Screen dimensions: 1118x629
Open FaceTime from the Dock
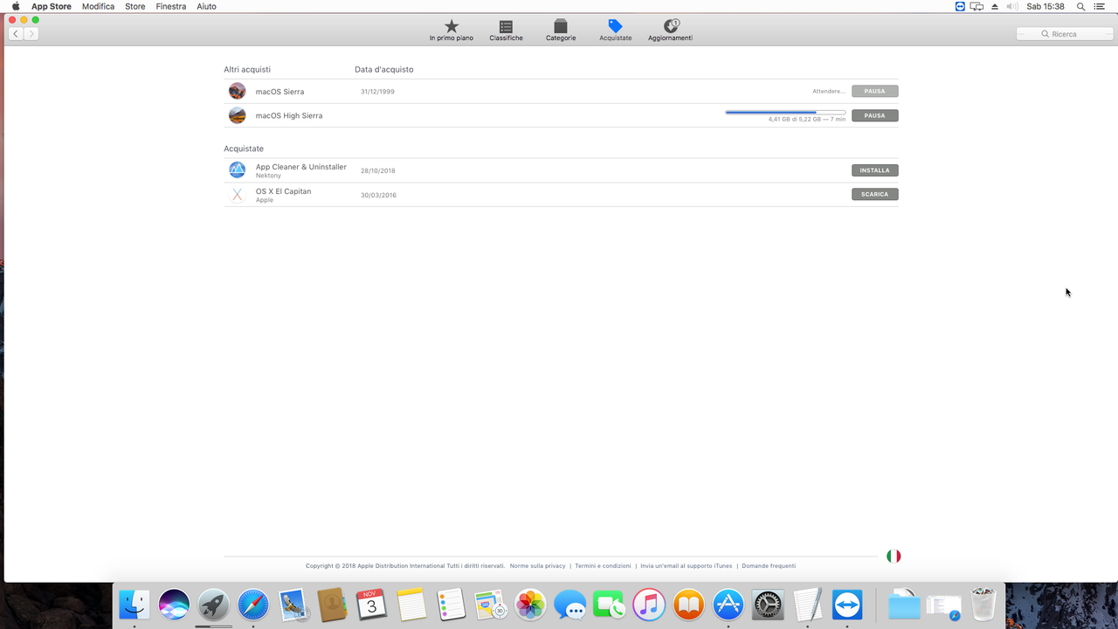coord(610,605)
